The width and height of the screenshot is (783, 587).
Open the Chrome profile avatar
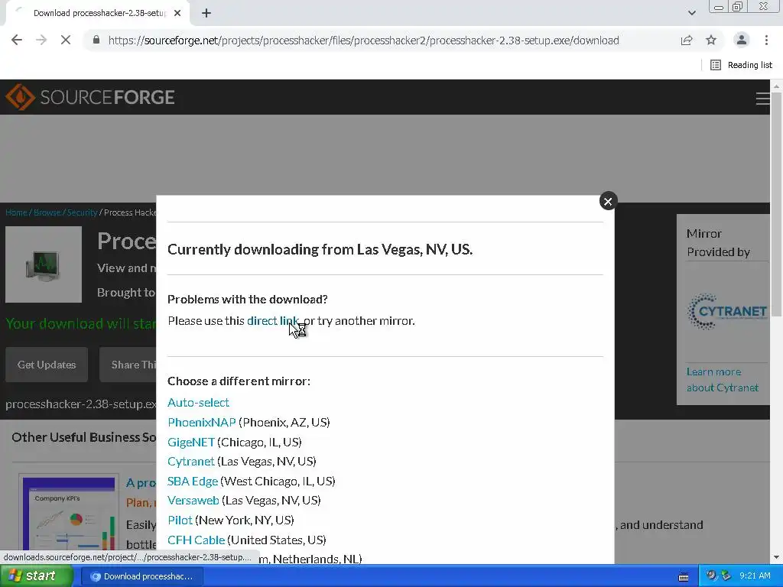click(x=742, y=40)
